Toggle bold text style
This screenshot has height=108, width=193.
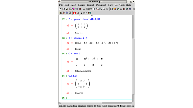84,13
